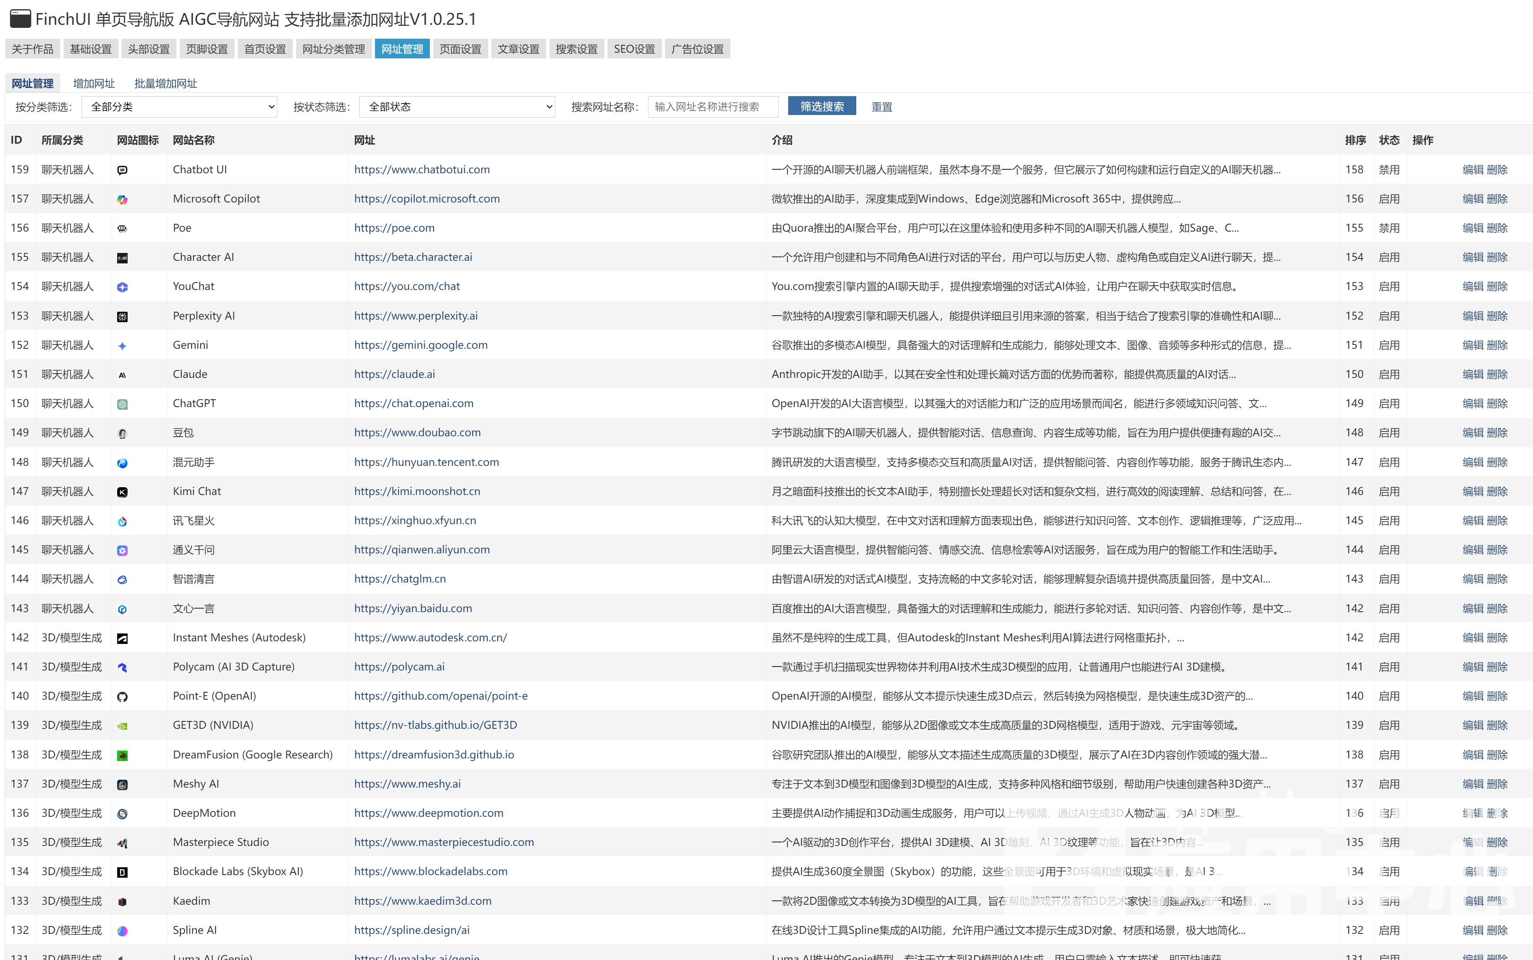The image size is (1533, 960).
Task: Click the Microsoft Copilot site icon
Action: [x=122, y=199]
